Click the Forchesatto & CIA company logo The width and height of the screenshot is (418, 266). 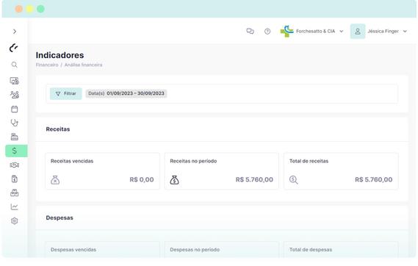coord(287,31)
